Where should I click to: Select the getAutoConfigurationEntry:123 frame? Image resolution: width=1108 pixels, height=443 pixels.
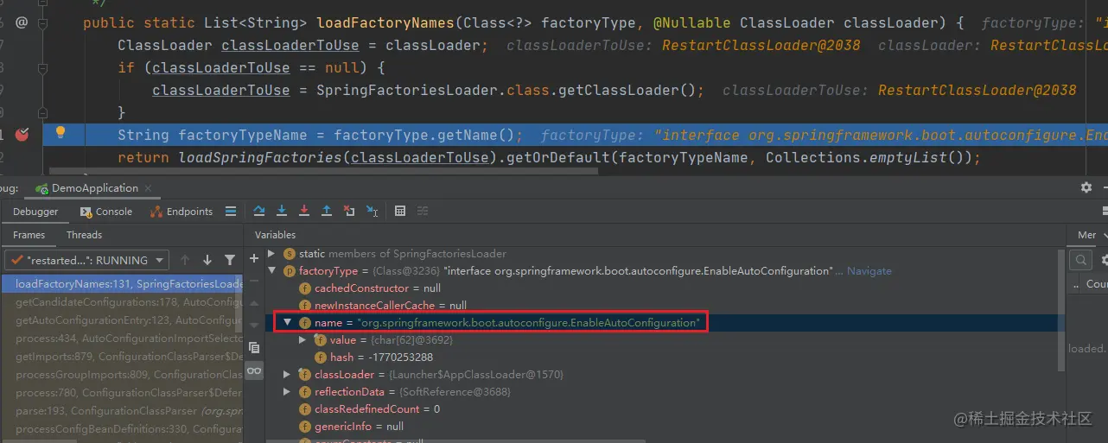(x=122, y=320)
